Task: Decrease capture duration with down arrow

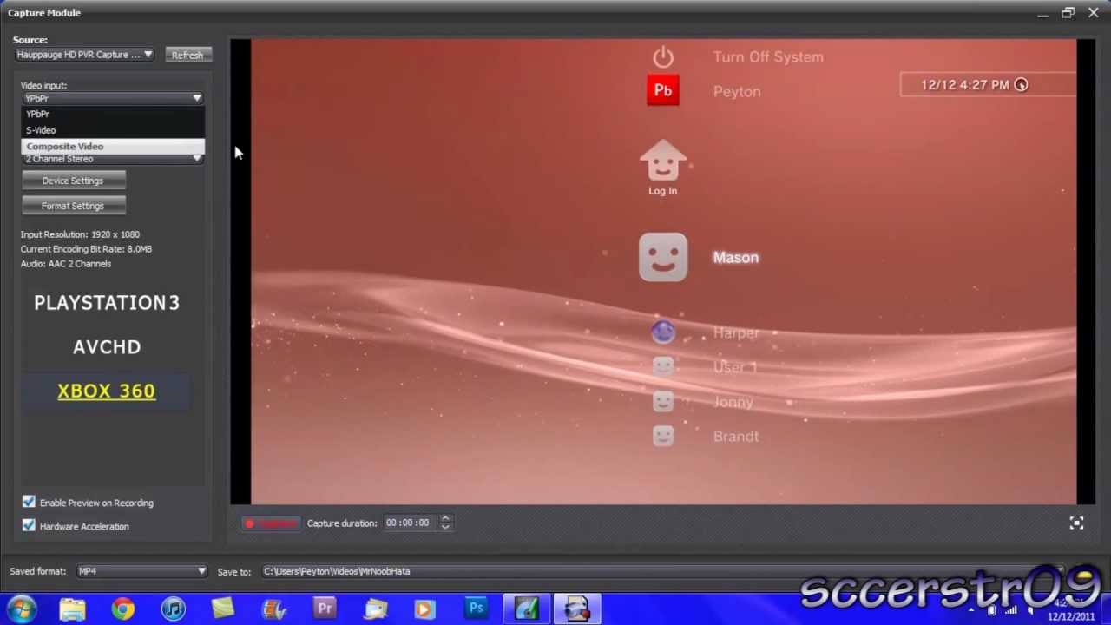Action: tap(445, 527)
